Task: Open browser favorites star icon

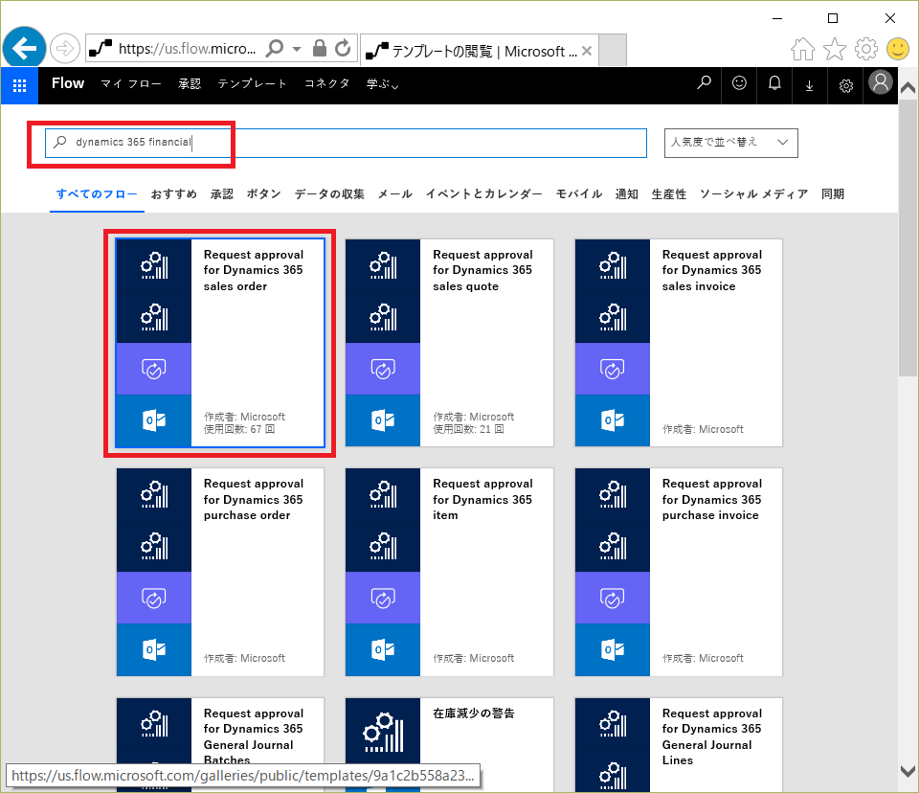Action: (x=835, y=49)
